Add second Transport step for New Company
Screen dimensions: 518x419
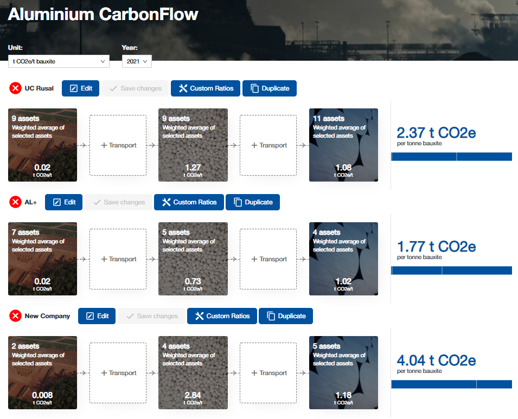click(268, 373)
